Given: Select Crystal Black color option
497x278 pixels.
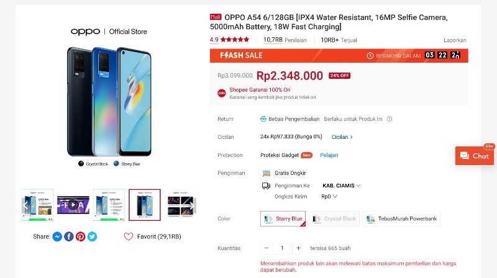Looking at the screenshot, I should tap(334, 219).
